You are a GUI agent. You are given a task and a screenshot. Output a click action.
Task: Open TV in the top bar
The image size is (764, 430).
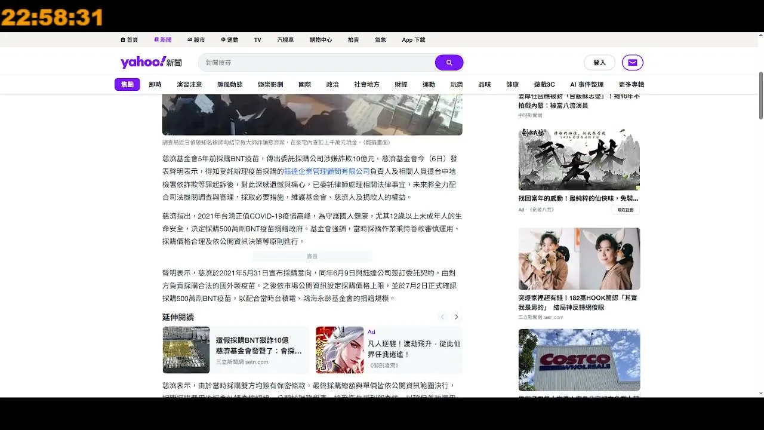point(258,40)
